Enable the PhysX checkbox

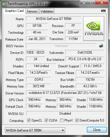click(x=62, y=120)
